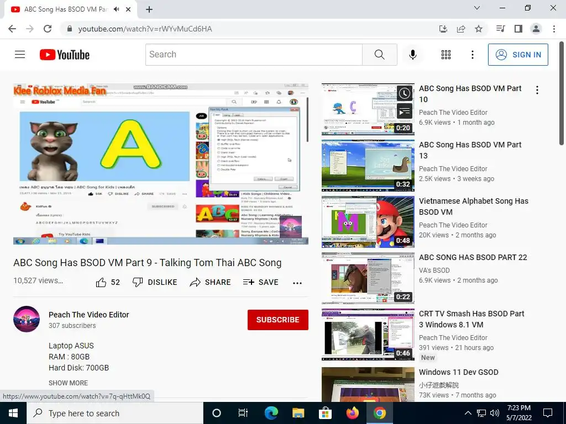Open YouTube settings three-dot menu

472,55
